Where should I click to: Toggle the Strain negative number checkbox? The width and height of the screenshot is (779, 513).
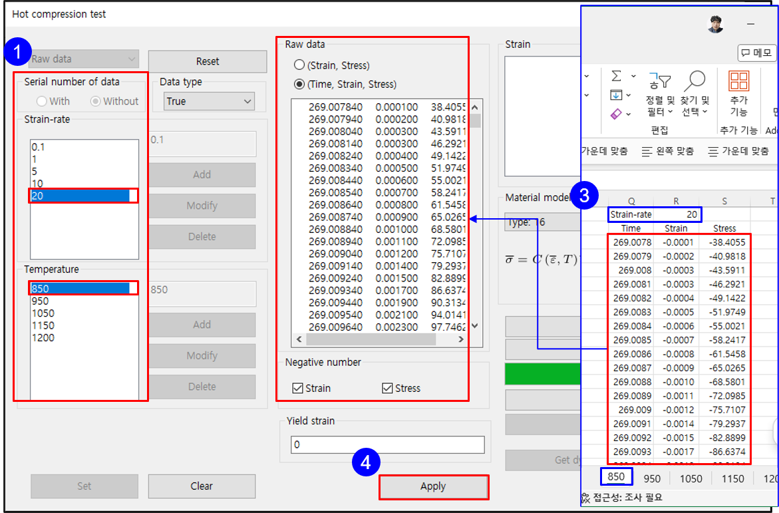coord(311,388)
